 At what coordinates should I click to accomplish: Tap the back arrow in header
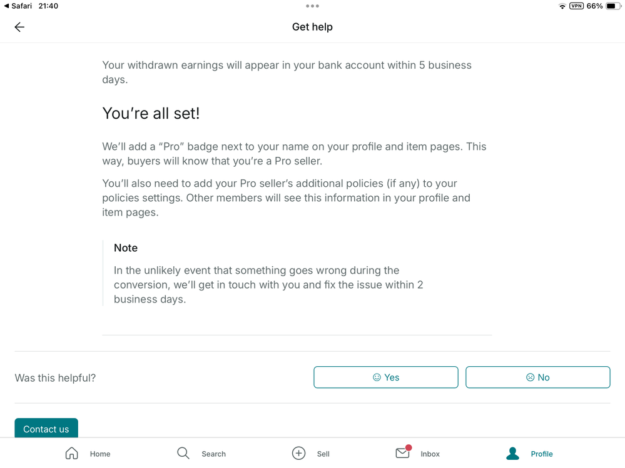19,27
